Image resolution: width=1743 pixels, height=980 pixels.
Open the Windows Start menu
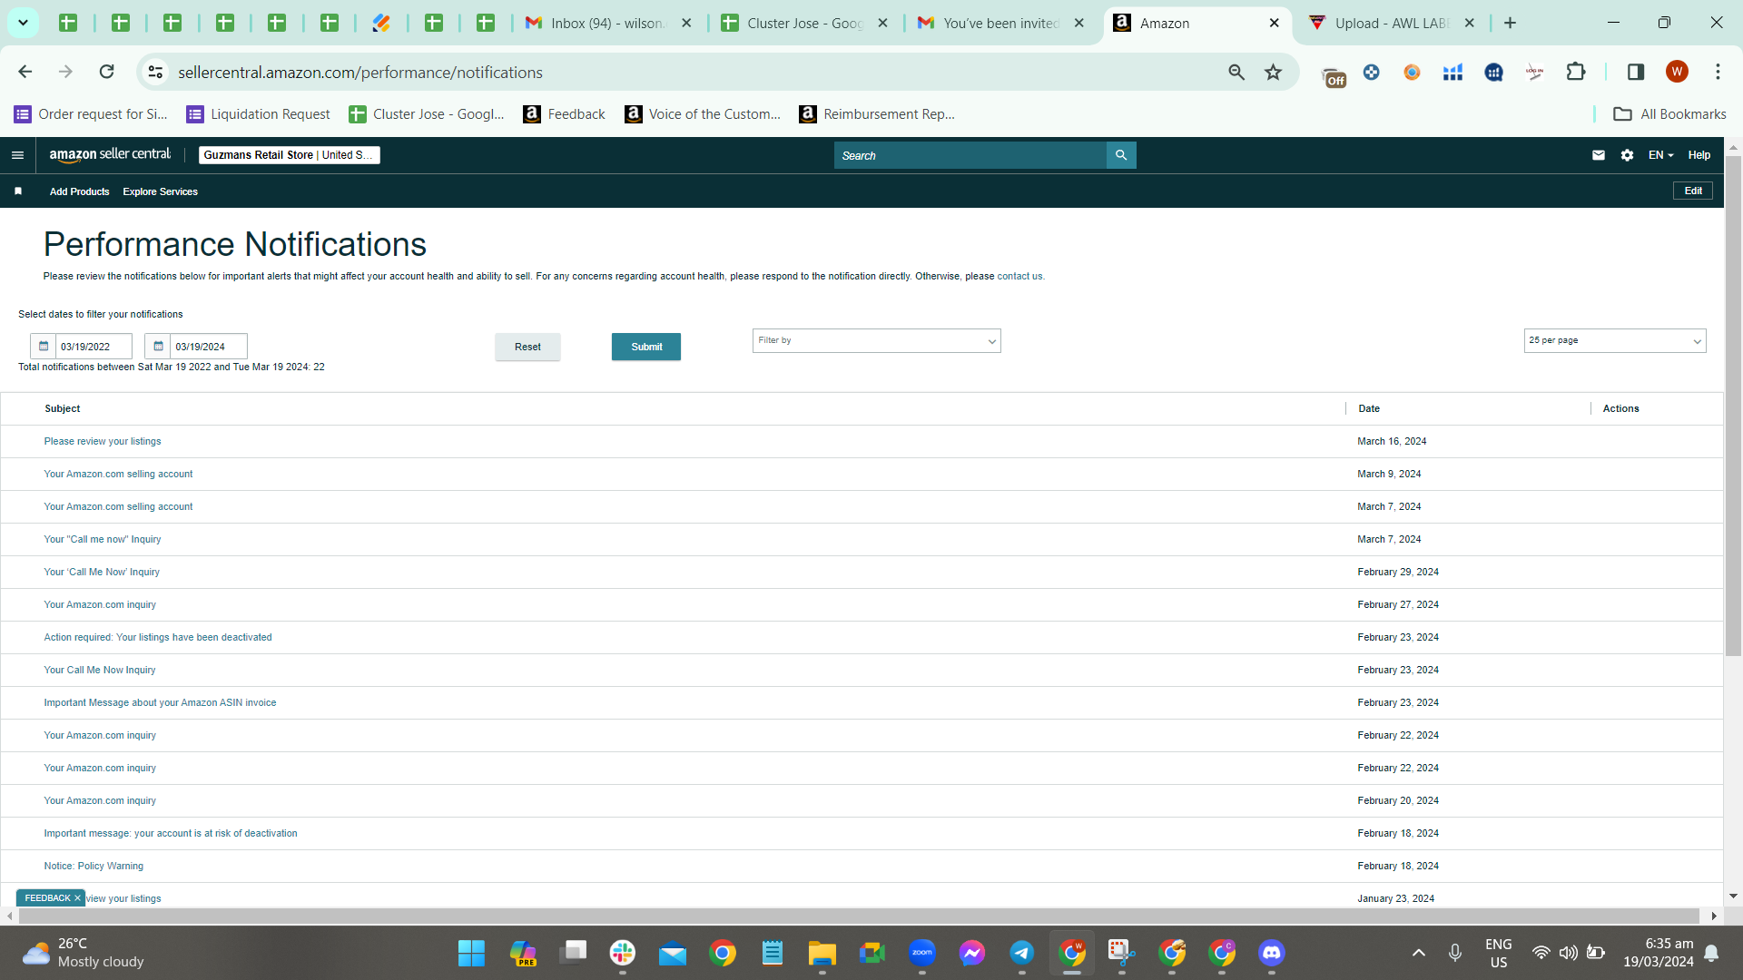(471, 953)
